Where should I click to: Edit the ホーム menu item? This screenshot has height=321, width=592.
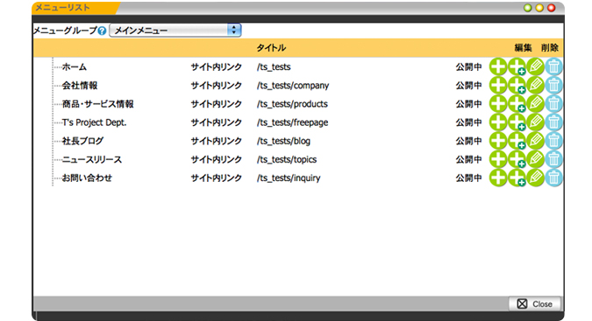pos(535,66)
